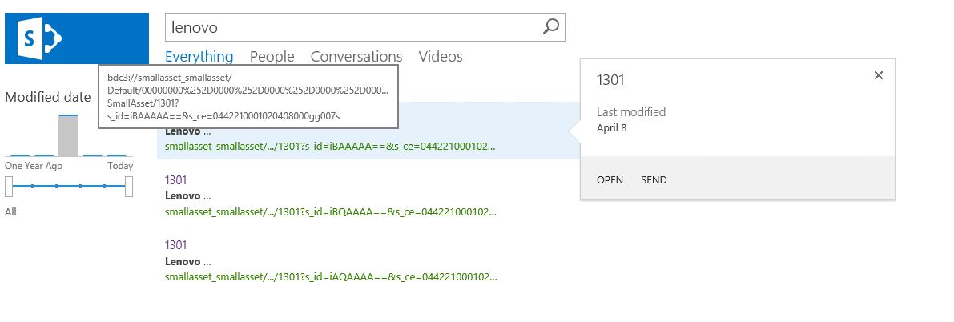954x322 pixels.
Task: Switch to the Everything tab
Action: point(199,57)
